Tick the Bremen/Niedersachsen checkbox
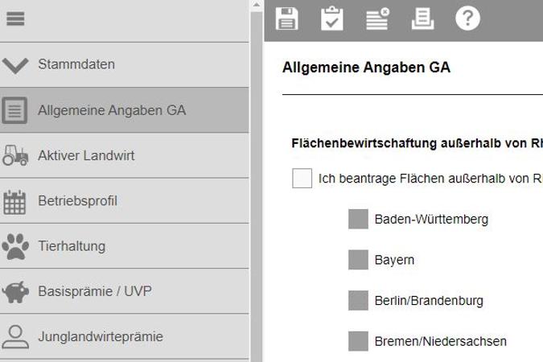Image resolution: width=543 pixels, height=362 pixels. tap(358, 341)
